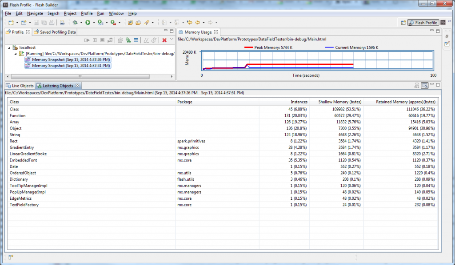The width and height of the screenshot is (455, 265).
Task: Sort by the Instances column header
Action: coord(299,102)
